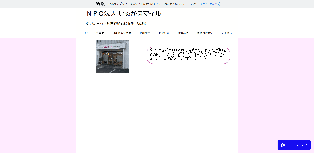Open the 作品販売 menu item
Image resolution: width=314 pixels, height=153 pixels.
point(164,33)
